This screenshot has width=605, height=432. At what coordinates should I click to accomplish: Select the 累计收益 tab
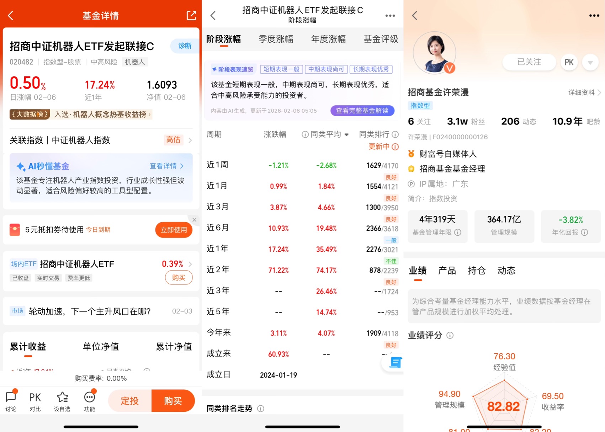coord(28,347)
